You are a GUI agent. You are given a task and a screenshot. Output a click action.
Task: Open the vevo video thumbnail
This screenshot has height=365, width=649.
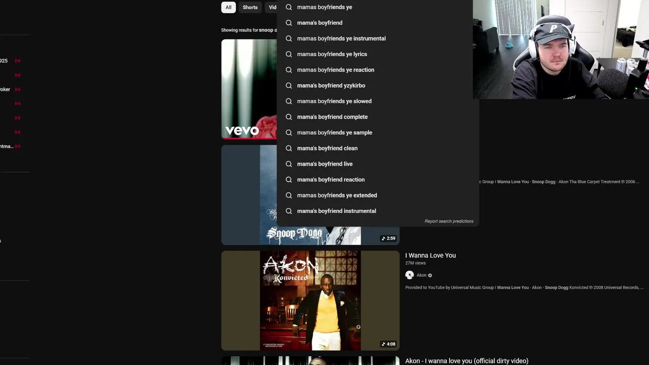pyautogui.click(x=249, y=89)
